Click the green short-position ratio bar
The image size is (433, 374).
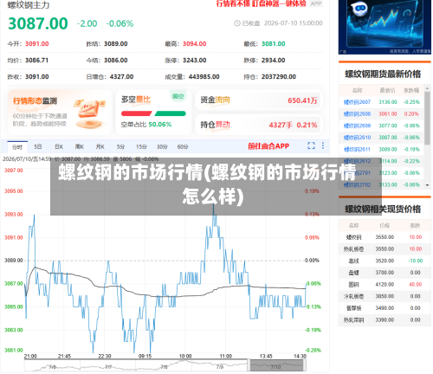171,113
